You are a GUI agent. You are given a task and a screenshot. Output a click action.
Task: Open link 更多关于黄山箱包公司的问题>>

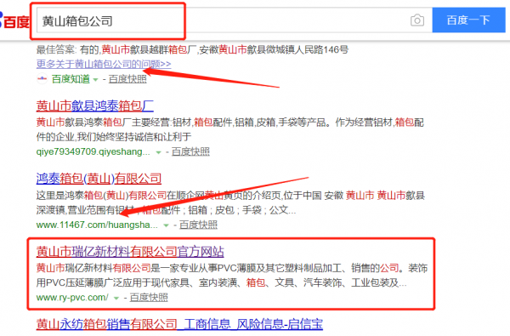pos(104,64)
